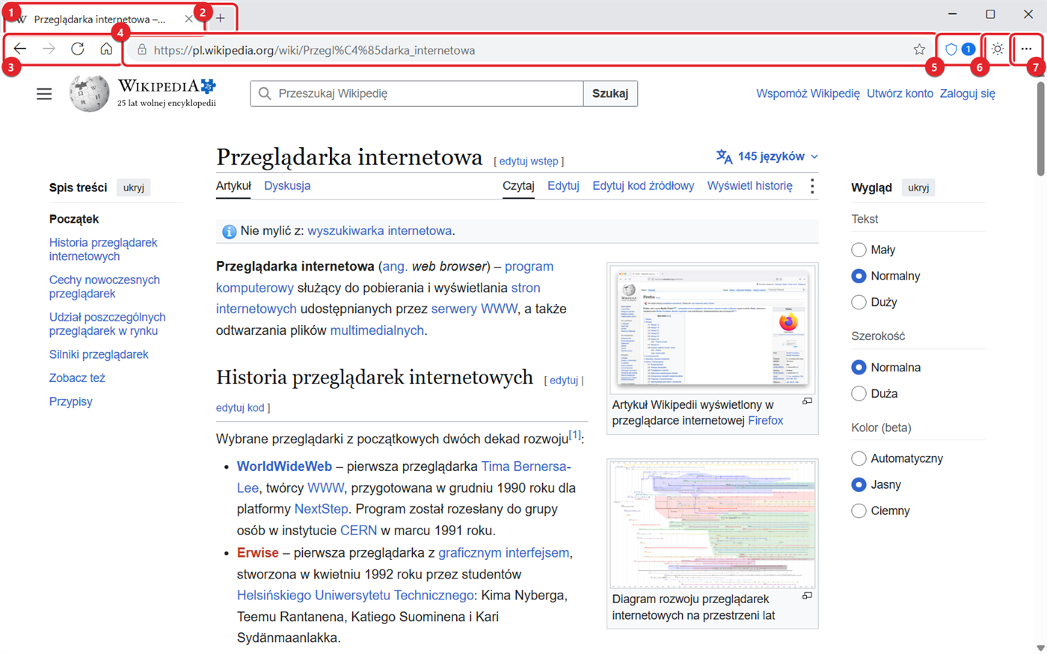Open the Edytuj tab
Viewport: 1047px width, 654px height.
(563, 185)
